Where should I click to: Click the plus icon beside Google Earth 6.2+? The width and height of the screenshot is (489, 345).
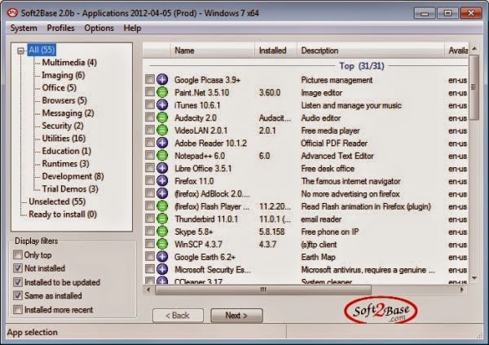[x=162, y=256]
